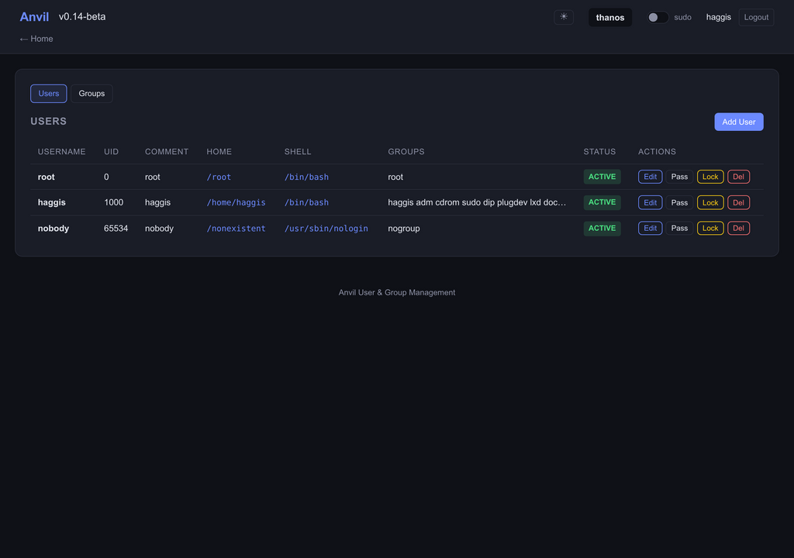The width and height of the screenshot is (794, 558).
Task: Edit the root user
Action: 650,177
